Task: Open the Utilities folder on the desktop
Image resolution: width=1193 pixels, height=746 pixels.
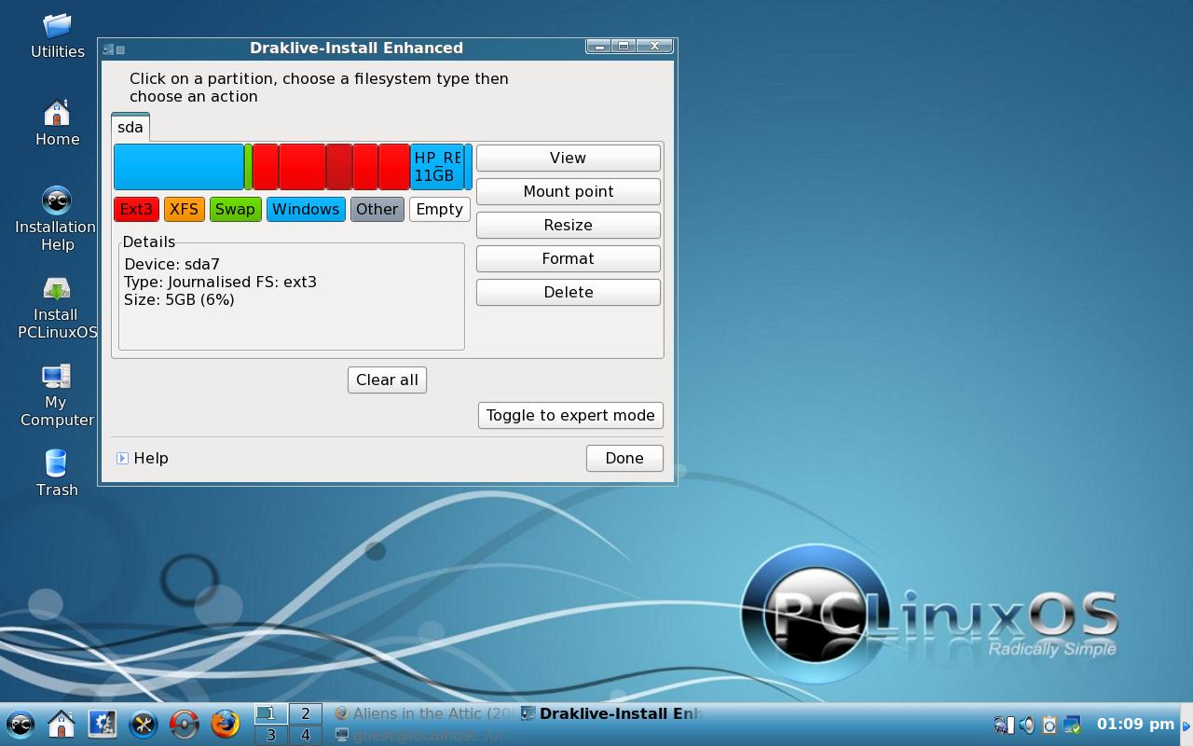Action: click(x=57, y=35)
